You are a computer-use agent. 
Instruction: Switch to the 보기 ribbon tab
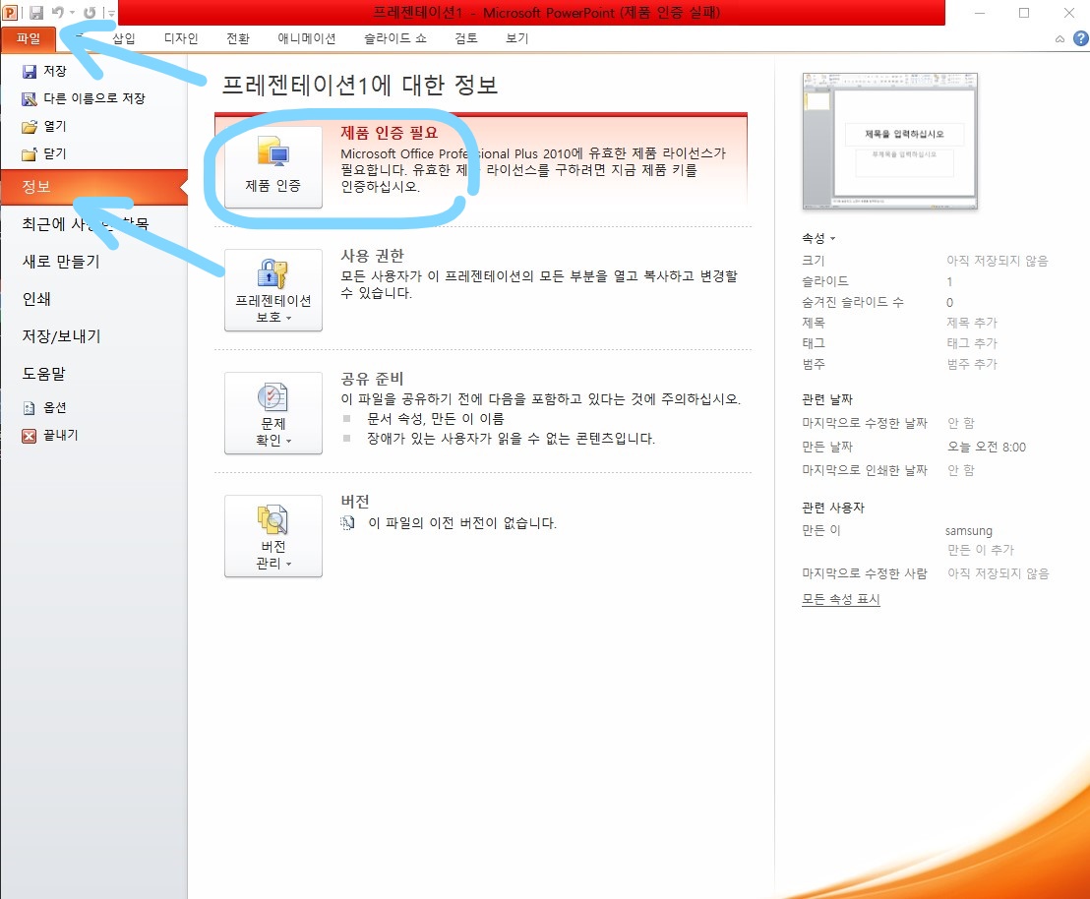click(x=516, y=38)
